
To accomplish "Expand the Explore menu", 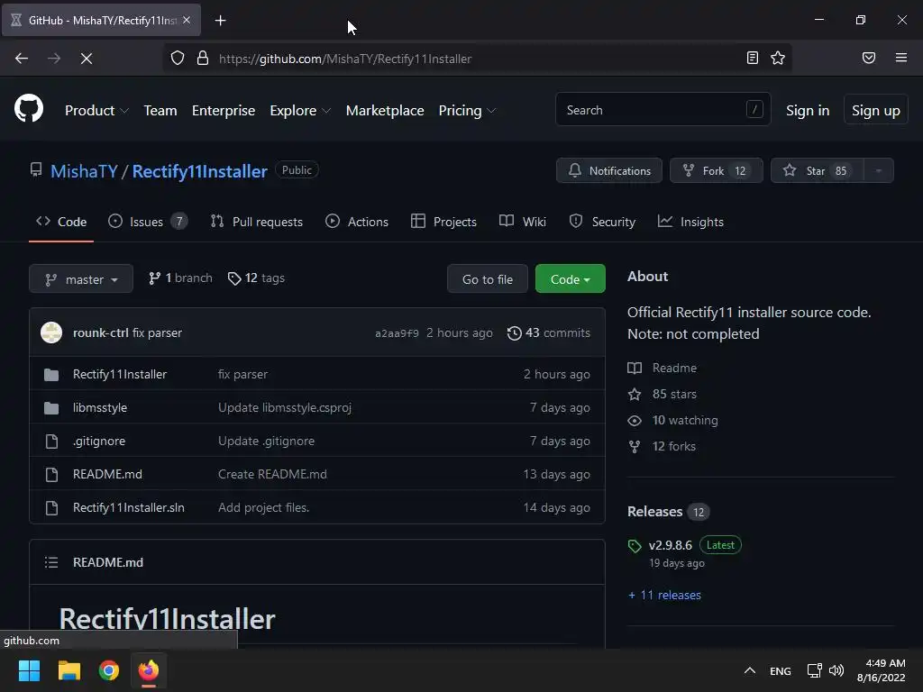I will click(x=299, y=111).
